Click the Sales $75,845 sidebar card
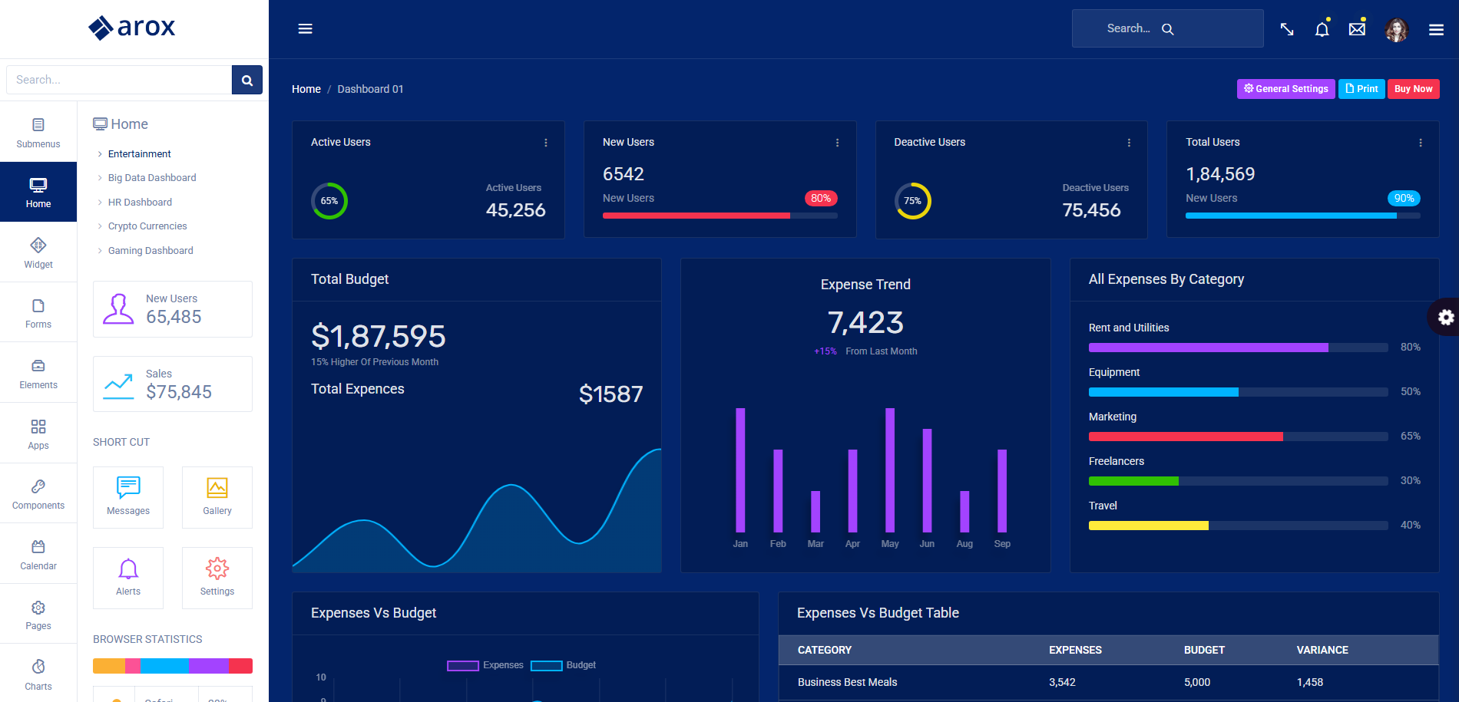Screen dimensions: 1459x702 (173, 384)
